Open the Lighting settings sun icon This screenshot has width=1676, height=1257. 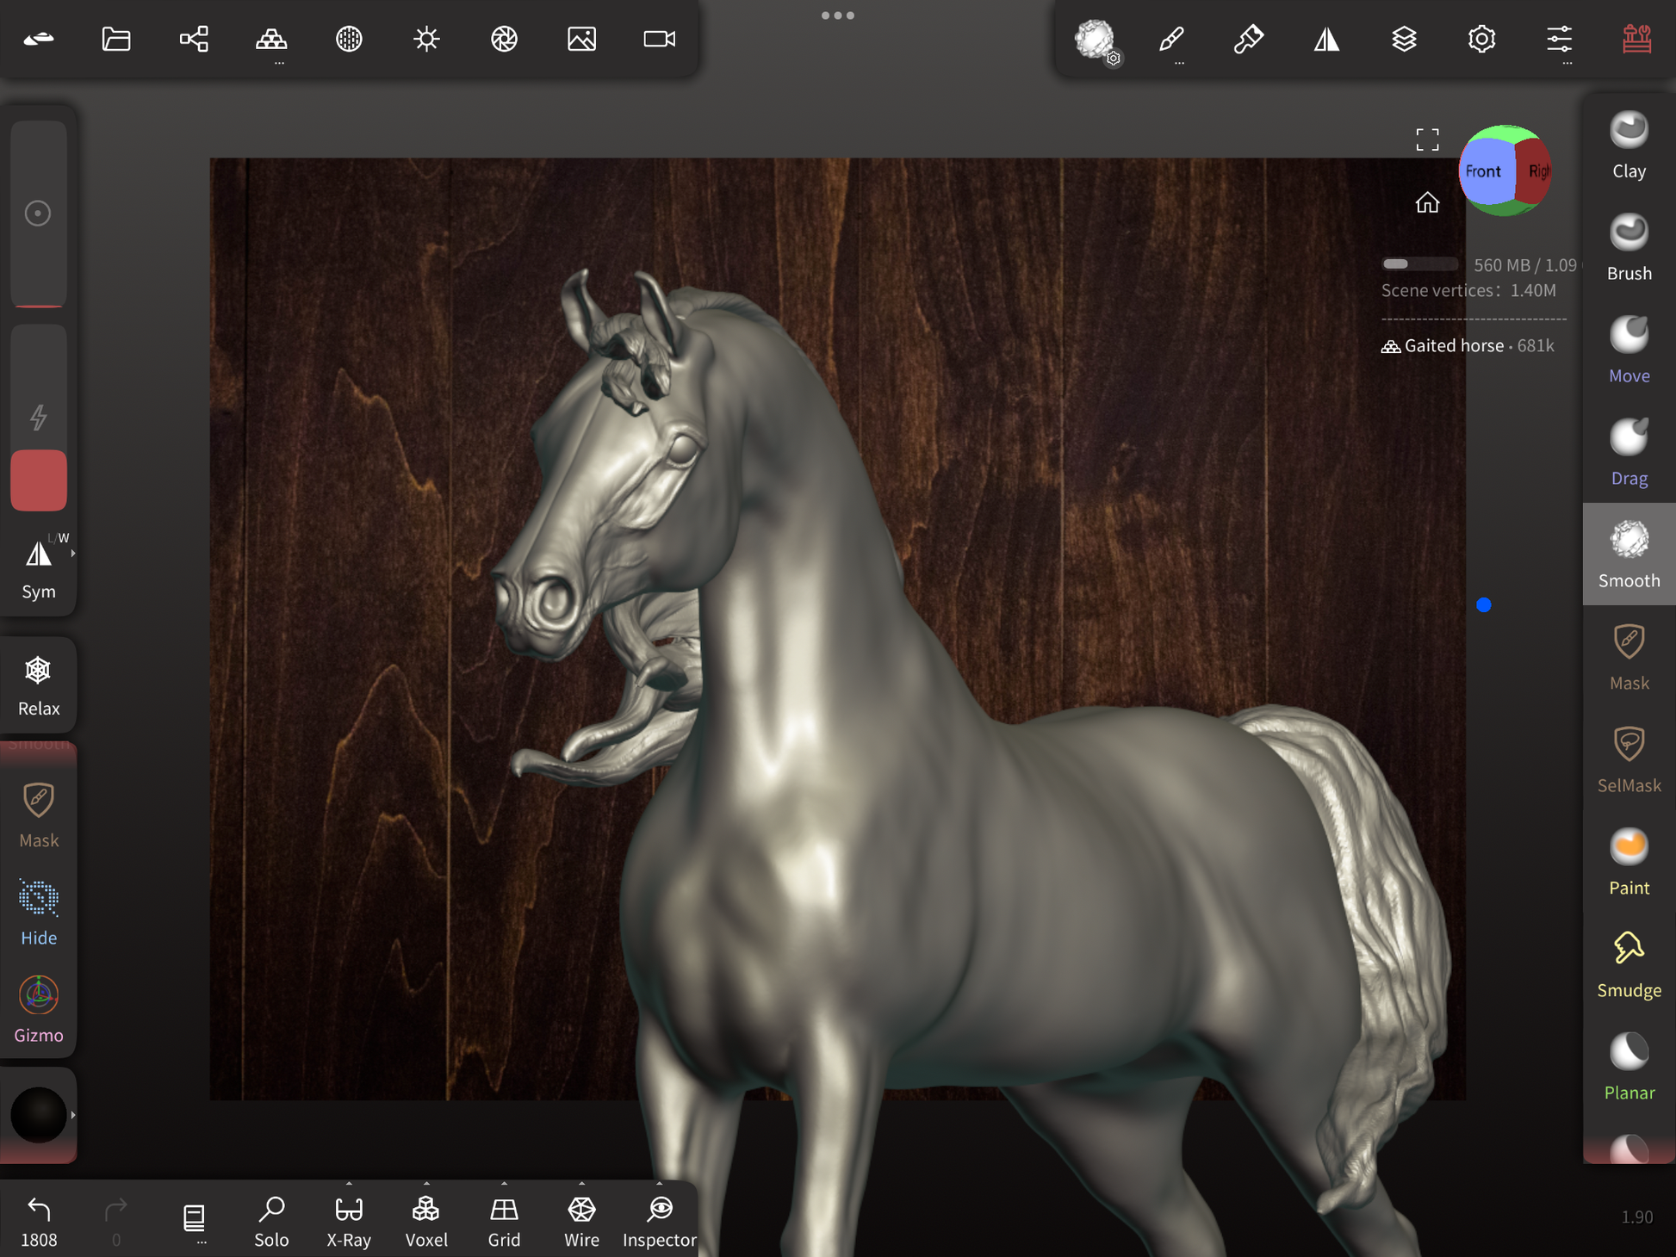coord(426,39)
